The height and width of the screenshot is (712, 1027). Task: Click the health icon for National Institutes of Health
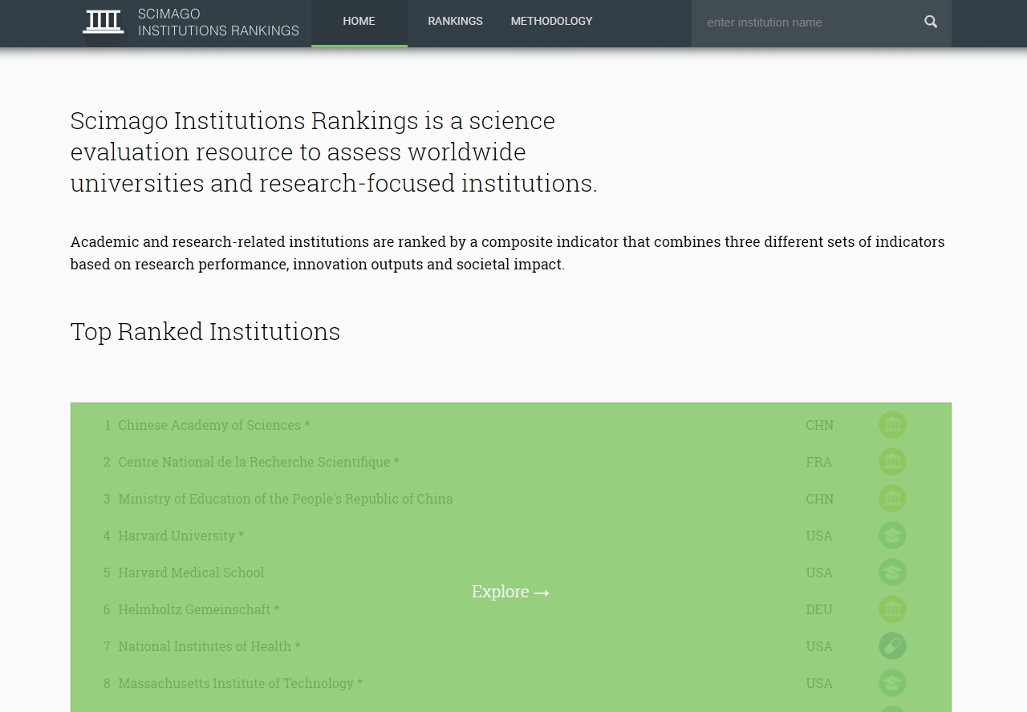click(x=892, y=646)
